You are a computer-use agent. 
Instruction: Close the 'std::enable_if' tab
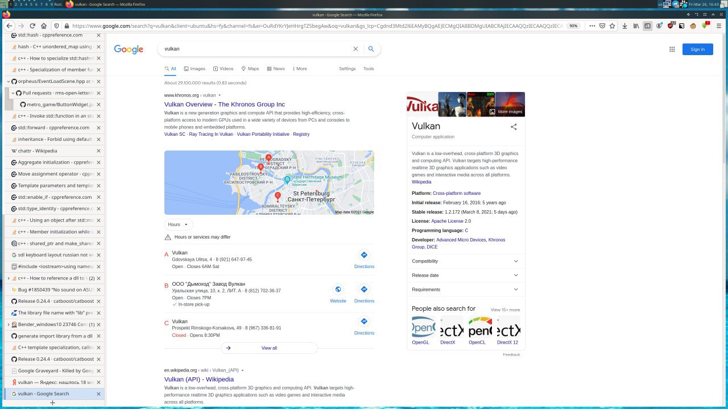pyautogui.click(x=98, y=197)
